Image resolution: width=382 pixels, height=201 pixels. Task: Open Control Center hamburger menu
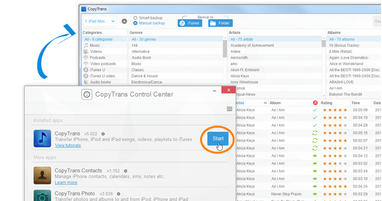(x=229, y=109)
